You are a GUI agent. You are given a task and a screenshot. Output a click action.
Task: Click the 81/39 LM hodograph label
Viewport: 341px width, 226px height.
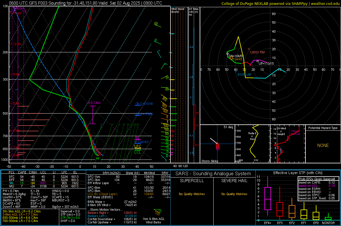[x=244, y=74]
